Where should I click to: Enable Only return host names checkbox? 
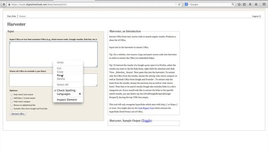pyautogui.click(x=11, y=94)
